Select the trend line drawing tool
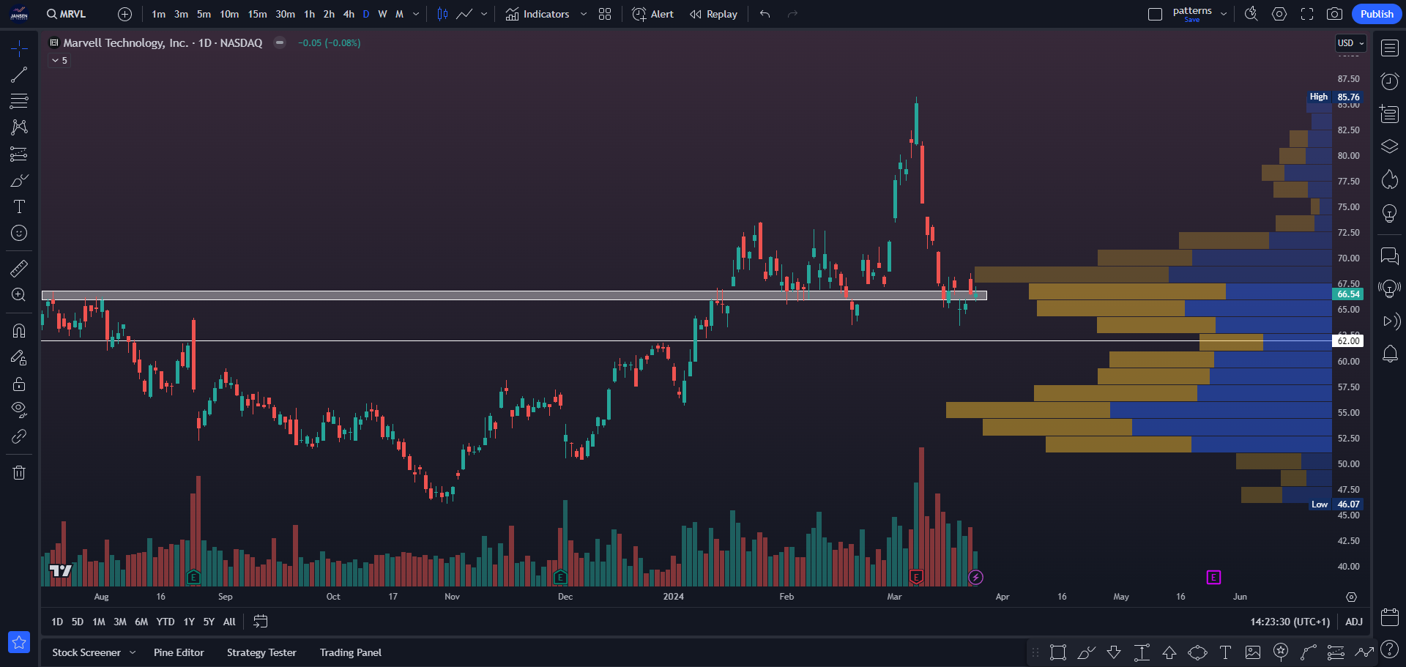The image size is (1406, 667). [x=19, y=75]
